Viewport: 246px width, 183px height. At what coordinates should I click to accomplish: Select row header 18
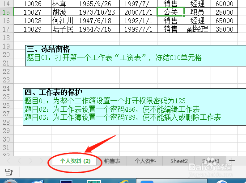click(x=7, y=38)
